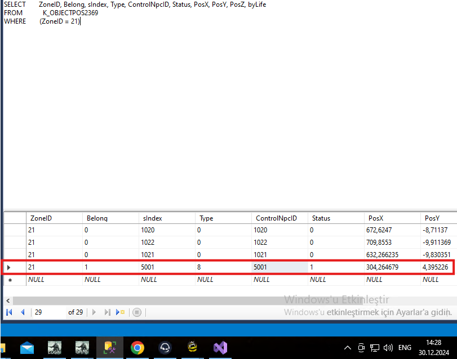The height and width of the screenshot is (359, 457).
Task: Jump to last record icon
Action: (107, 312)
